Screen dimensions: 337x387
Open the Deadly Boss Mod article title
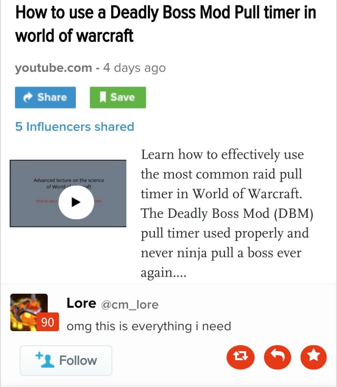[166, 24]
